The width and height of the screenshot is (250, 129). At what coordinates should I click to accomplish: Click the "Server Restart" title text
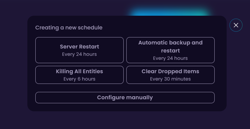click(x=79, y=47)
